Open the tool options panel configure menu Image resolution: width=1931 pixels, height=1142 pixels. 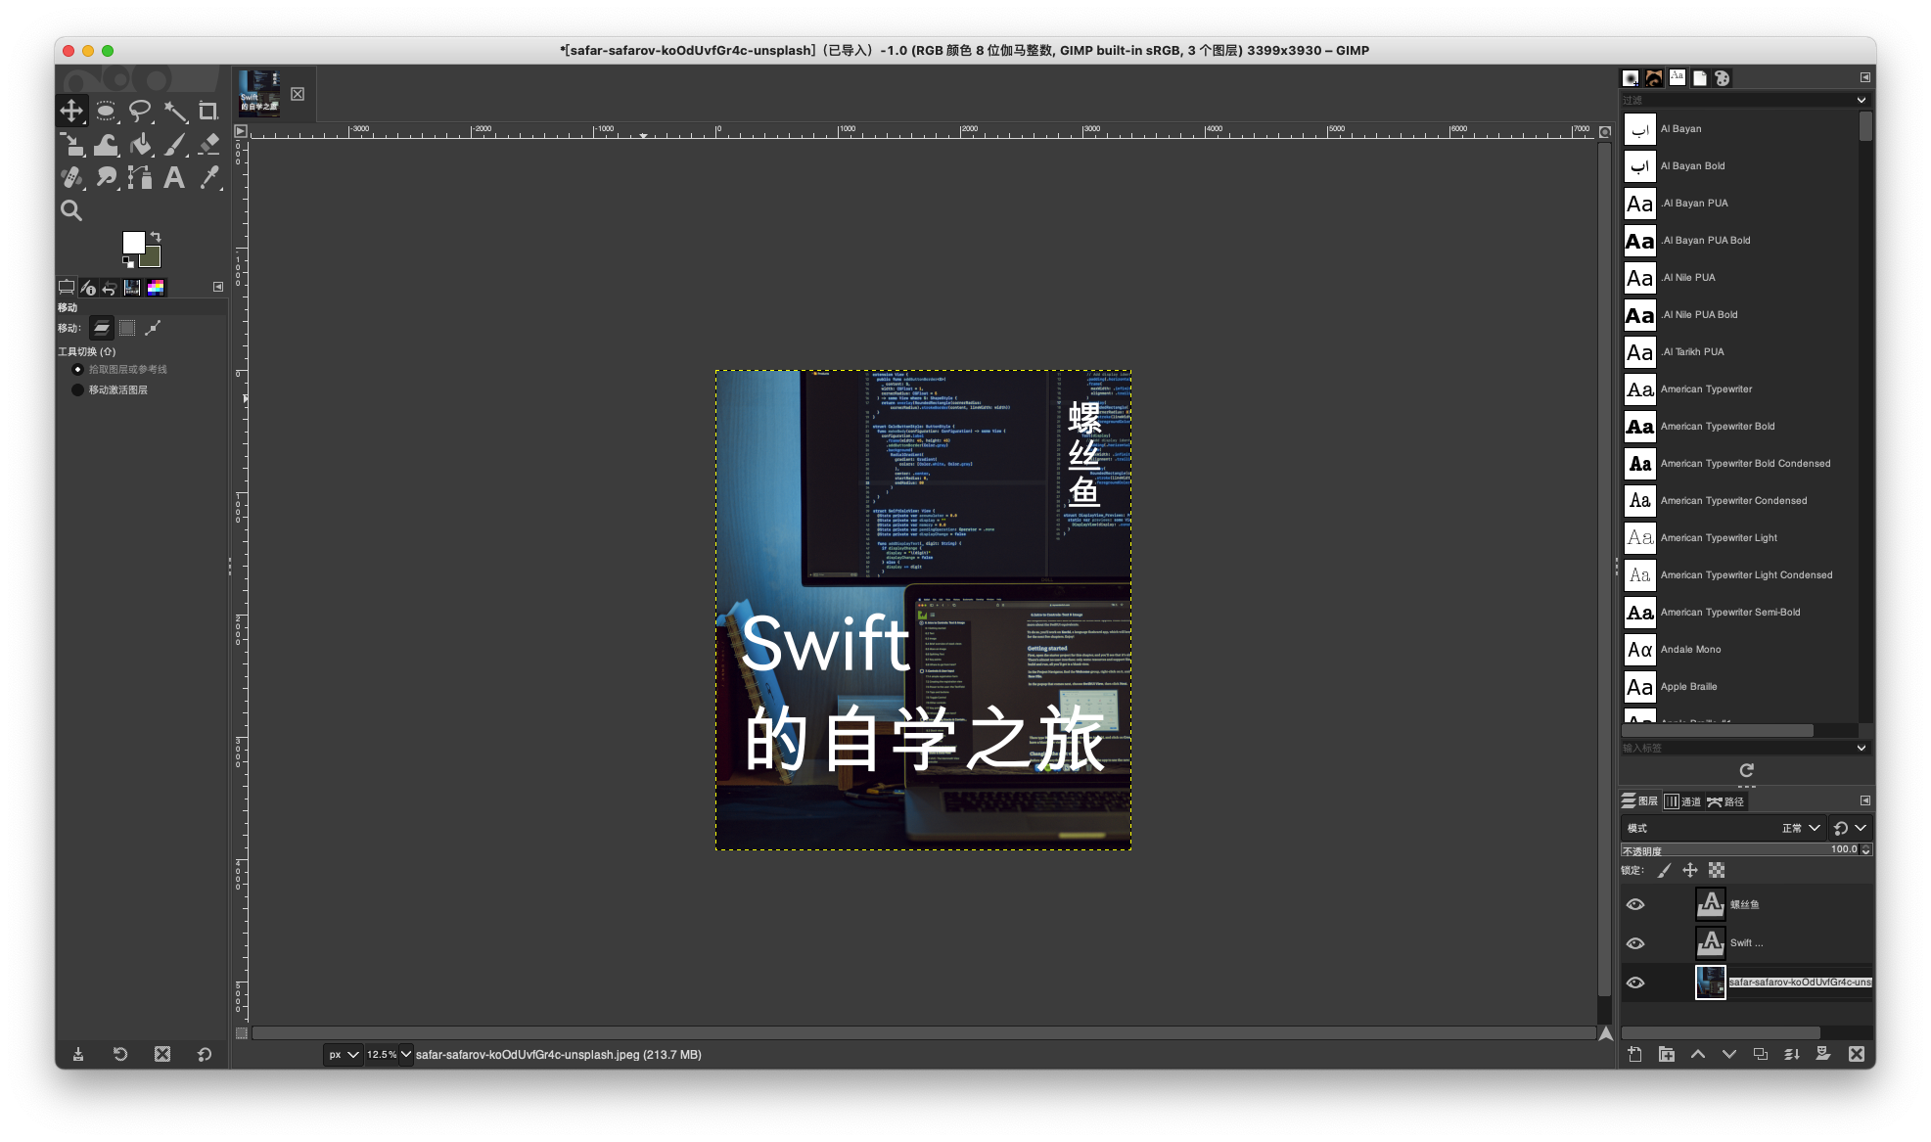pyautogui.click(x=218, y=287)
